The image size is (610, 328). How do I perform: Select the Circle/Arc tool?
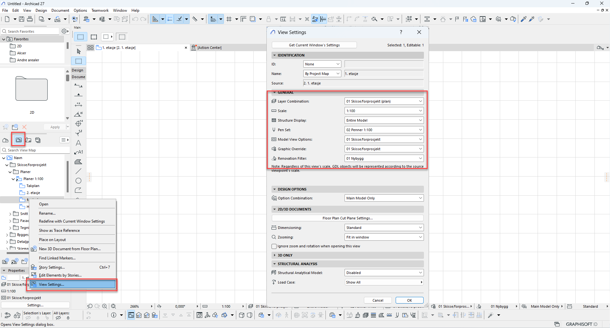(x=78, y=181)
